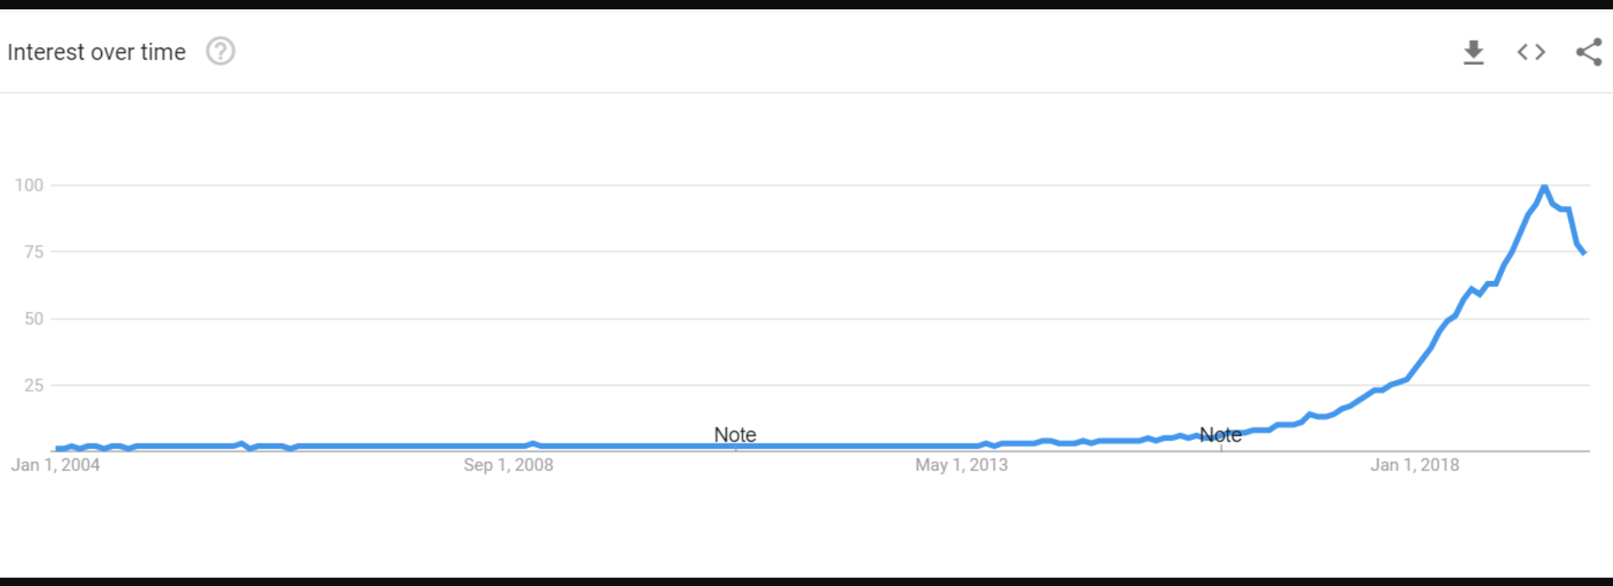Click the Sep 1, 2008 axis label
The height and width of the screenshot is (586, 1613).
509,466
